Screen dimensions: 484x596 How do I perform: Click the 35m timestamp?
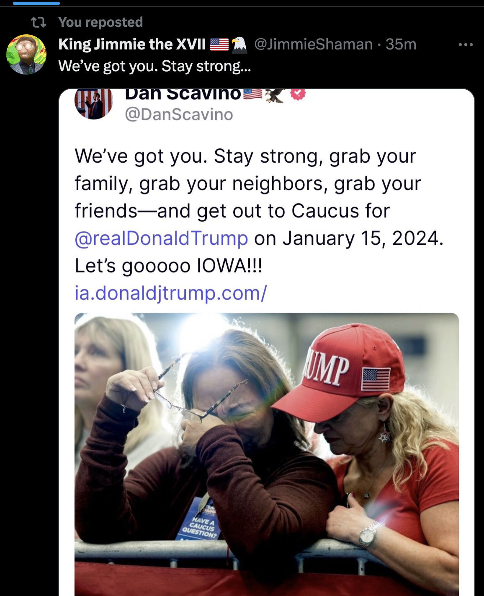point(401,44)
